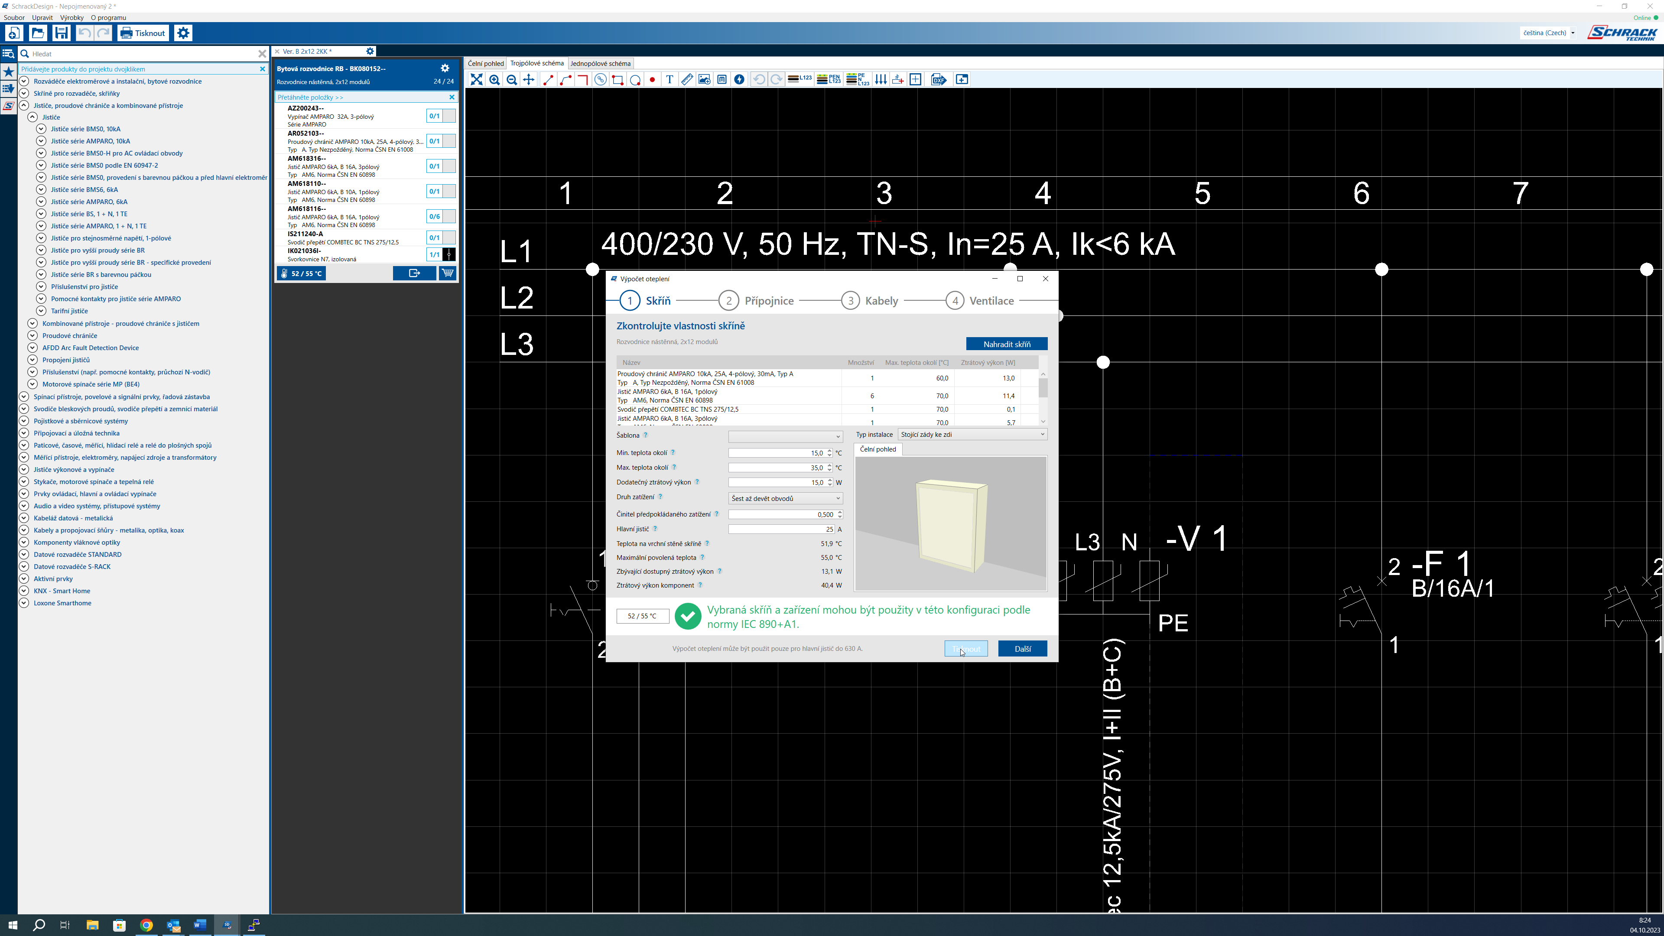Open the gear settings on the Bytová rozvodnice header

[x=445, y=68]
